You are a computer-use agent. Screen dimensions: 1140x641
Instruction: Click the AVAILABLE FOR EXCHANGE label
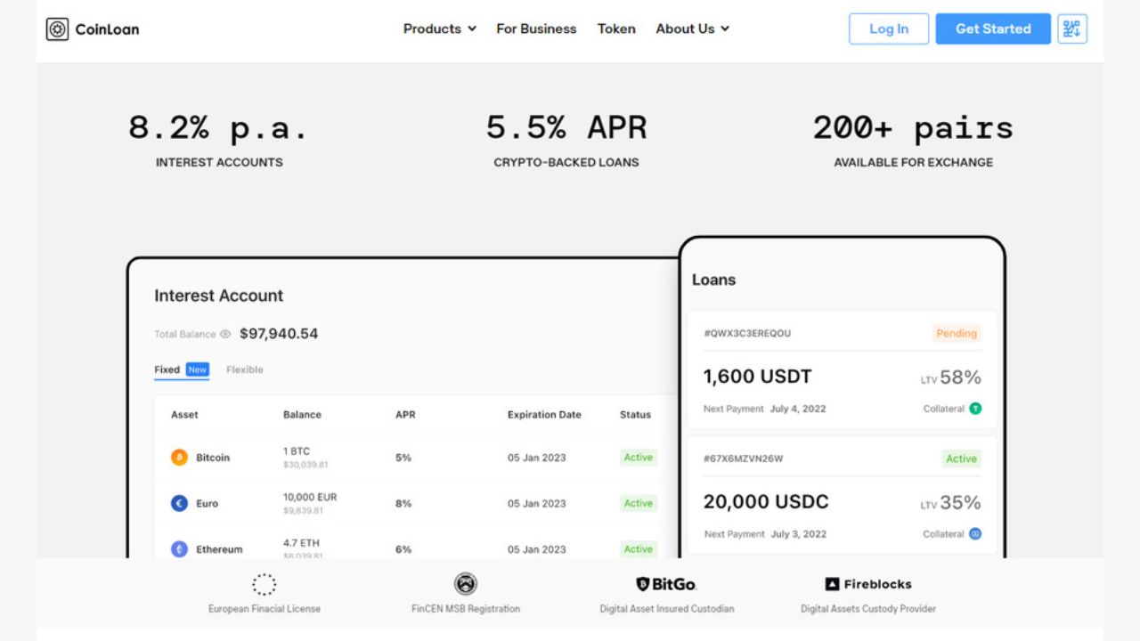coord(913,163)
